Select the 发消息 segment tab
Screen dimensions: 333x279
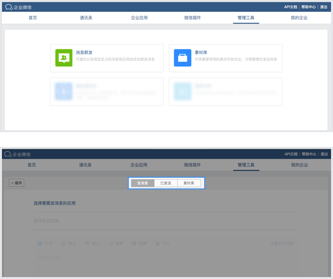click(x=143, y=183)
